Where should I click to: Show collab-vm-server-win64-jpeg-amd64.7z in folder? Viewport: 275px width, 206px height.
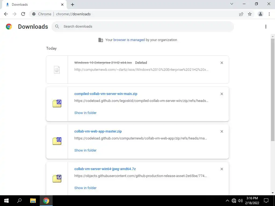(x=85, y=188)
